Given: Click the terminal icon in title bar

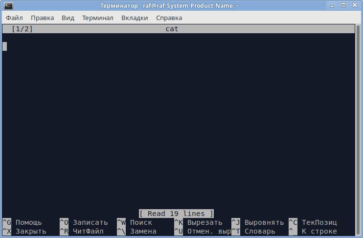Looking at the screenshot, I should (x=8, y=5).
